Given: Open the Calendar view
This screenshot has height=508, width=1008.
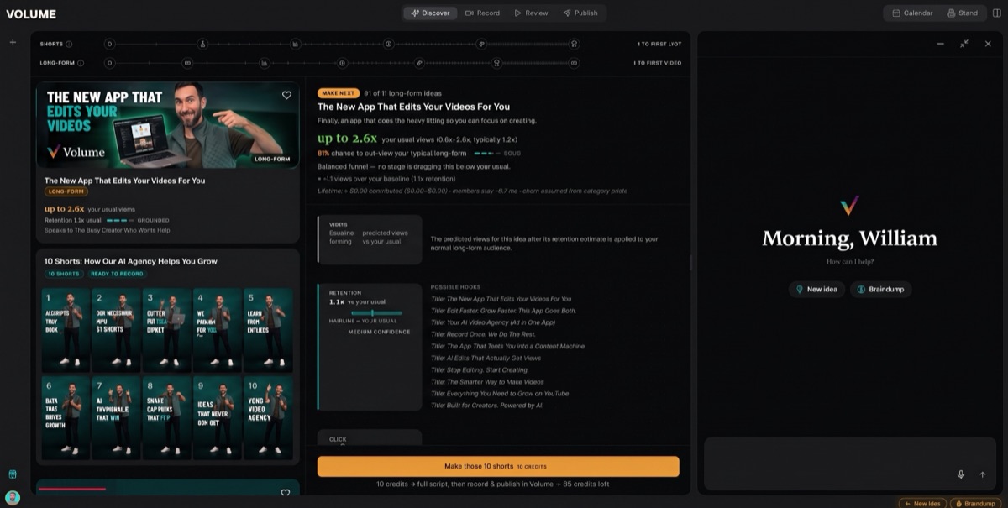Looking at the screenshot, I should coord(912,13).
